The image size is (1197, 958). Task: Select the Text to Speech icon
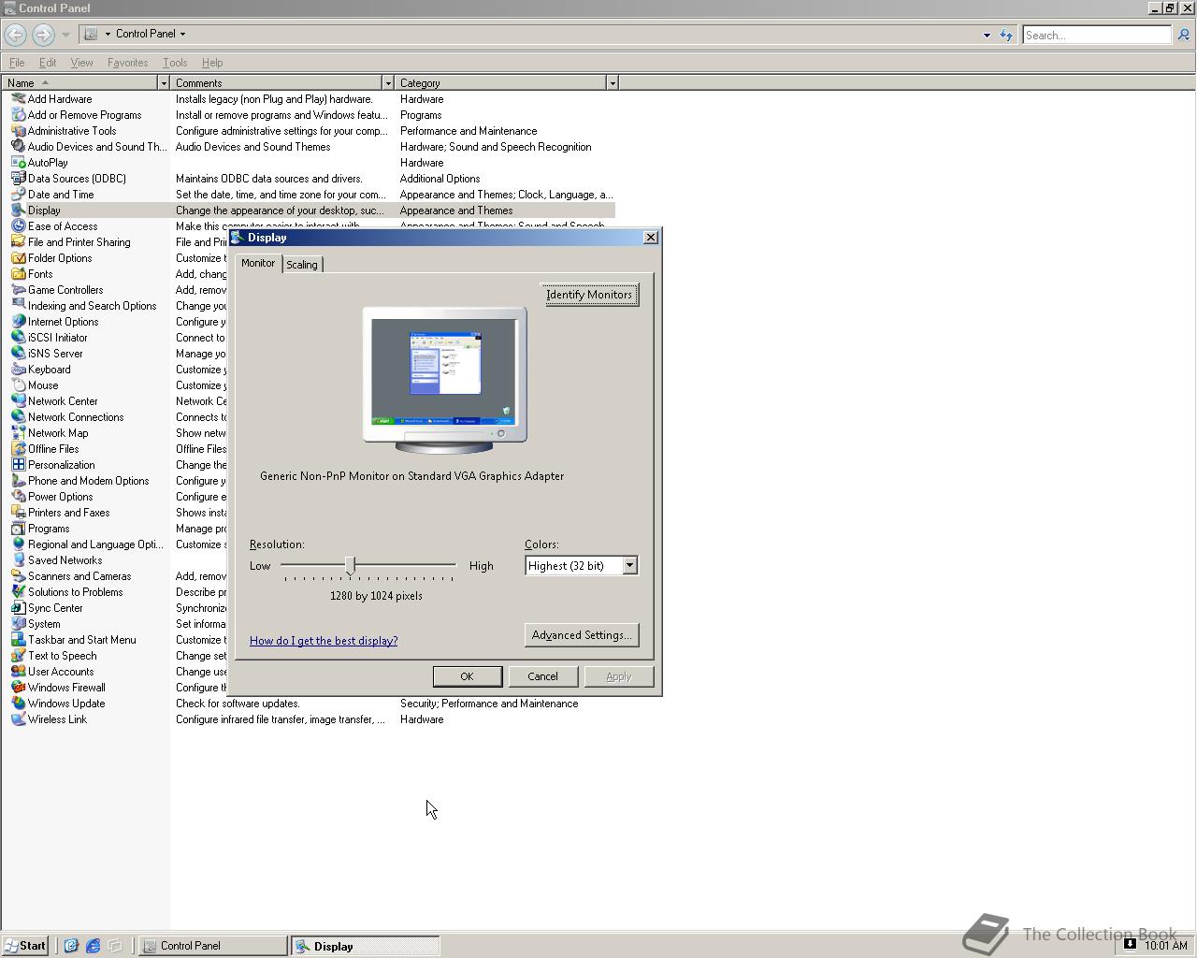tap(18, 656)
